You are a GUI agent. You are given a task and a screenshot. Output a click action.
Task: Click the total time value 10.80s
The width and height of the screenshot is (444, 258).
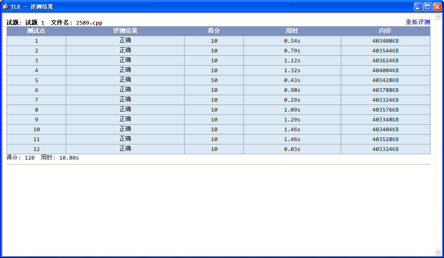click(69, 158)
